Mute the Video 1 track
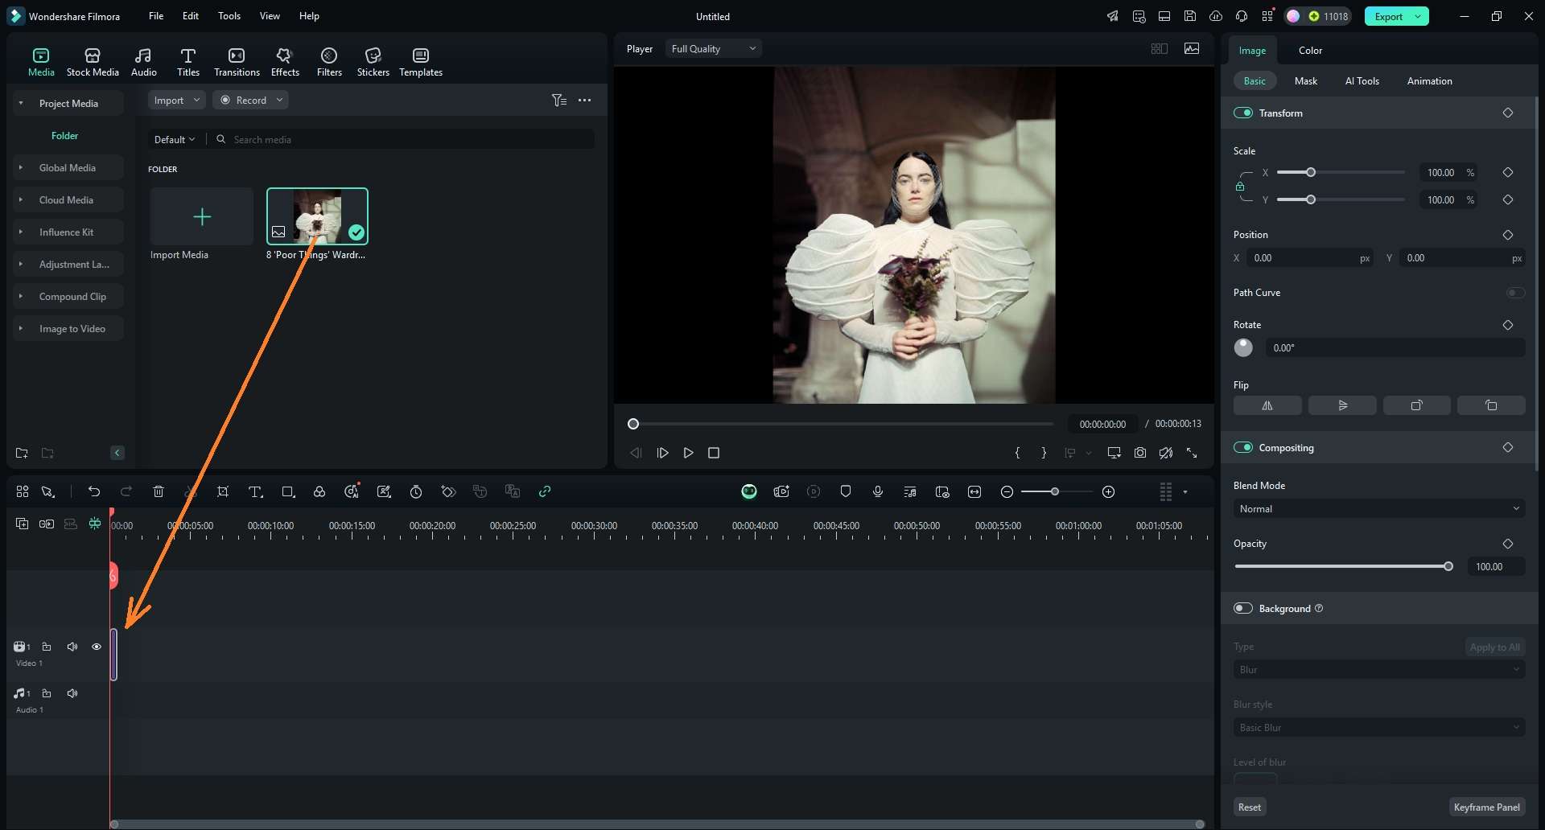The height and width of the screenshot is (830, 1545). (72, 647)
